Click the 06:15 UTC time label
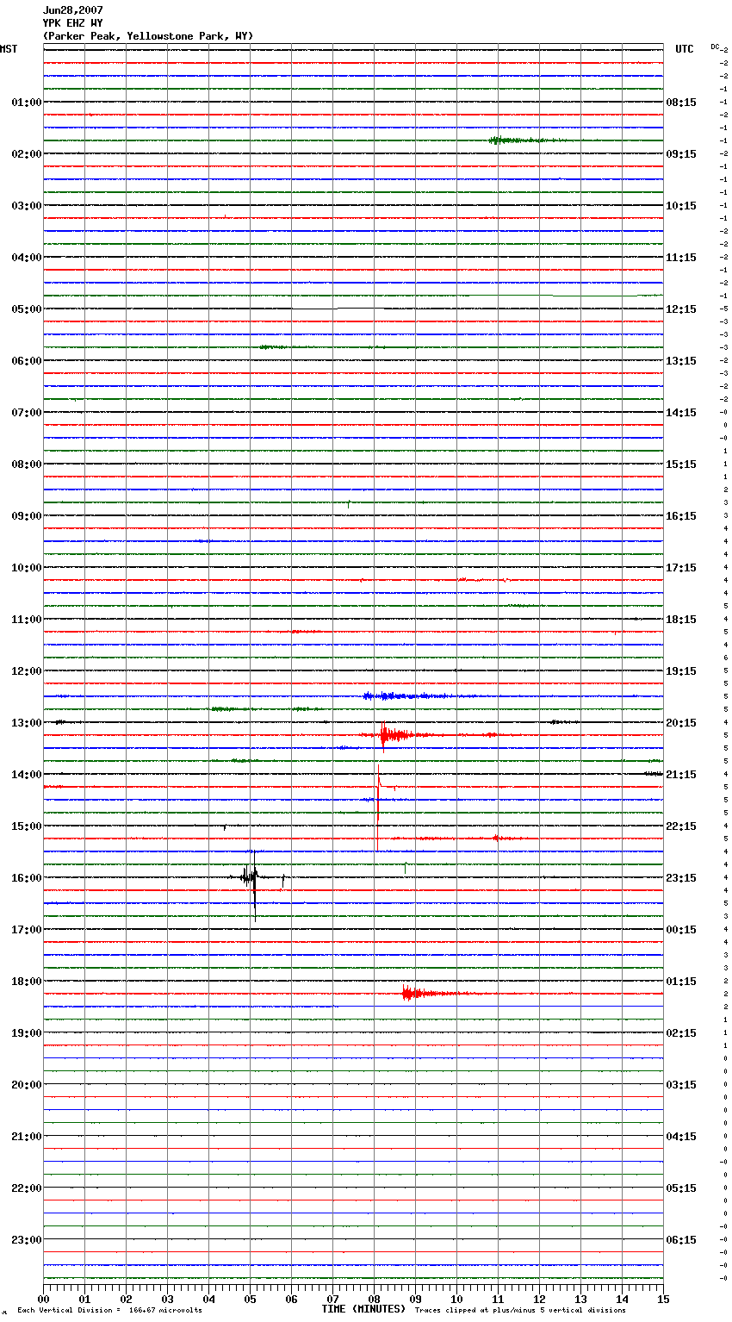This screenshot has width=732, height=1322. (x=681, y=1240)
